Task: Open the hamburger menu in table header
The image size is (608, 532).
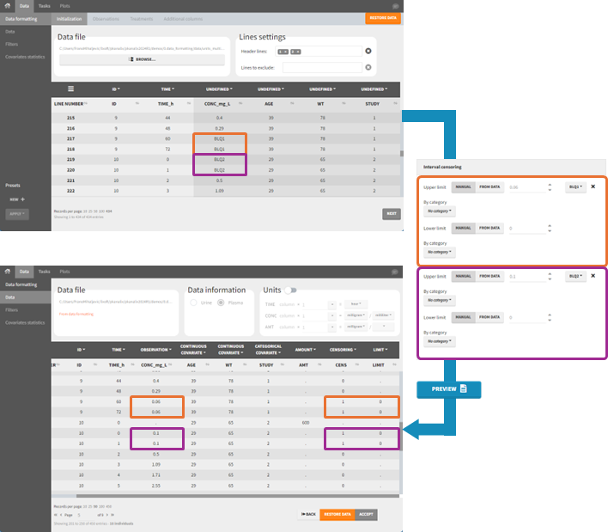Action: (x=71, y=89)
